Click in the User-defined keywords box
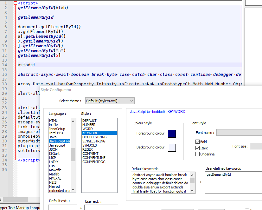Screen dimensions: 262x210 pyautogui.click(x=233, y=182)
